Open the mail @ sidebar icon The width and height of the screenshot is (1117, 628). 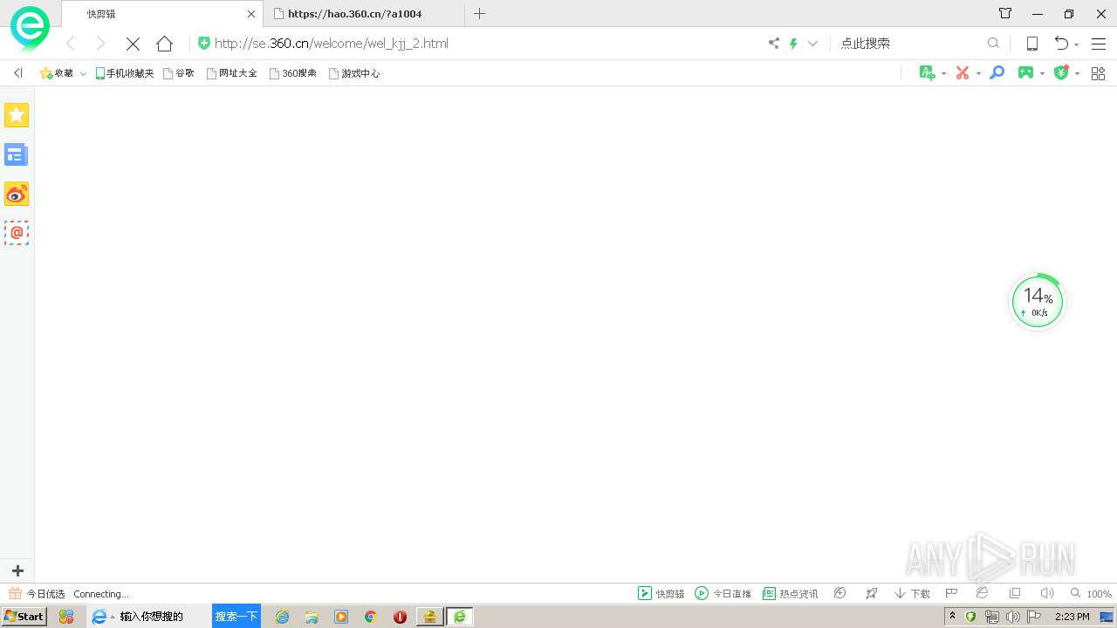tap(17, 233)
